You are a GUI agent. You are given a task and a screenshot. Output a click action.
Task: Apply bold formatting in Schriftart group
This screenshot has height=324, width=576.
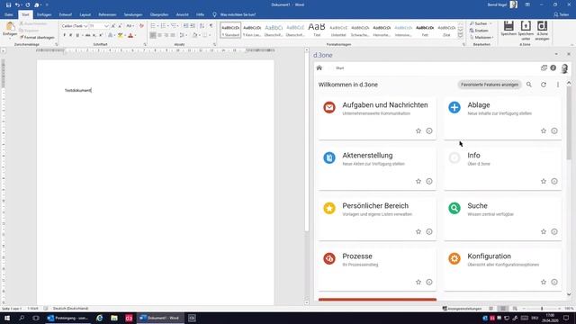(x=64, y=35)
